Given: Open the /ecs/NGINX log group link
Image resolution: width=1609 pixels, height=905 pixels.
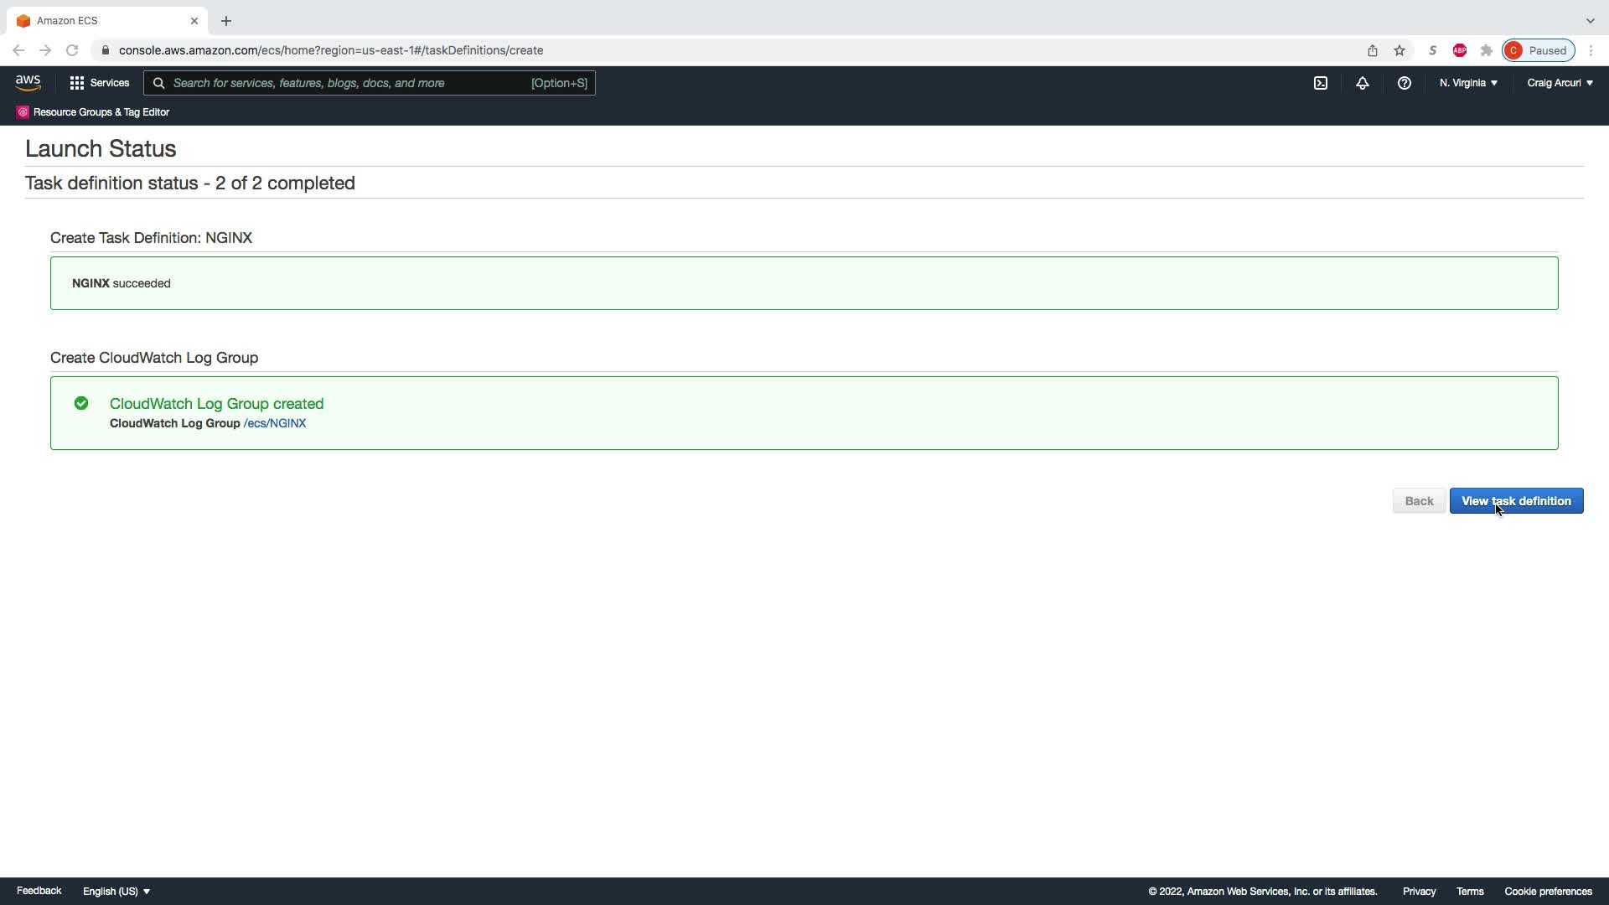Looking at the screenshot, I should [x=274, y=423].
